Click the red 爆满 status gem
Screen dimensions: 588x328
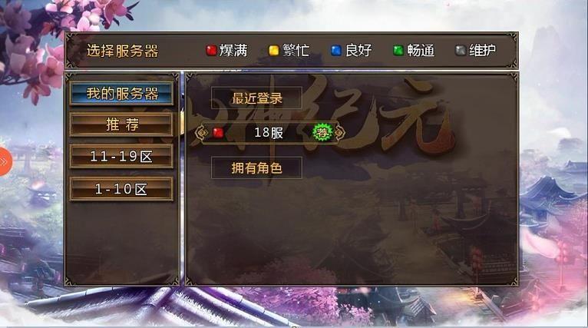point(212,50)
